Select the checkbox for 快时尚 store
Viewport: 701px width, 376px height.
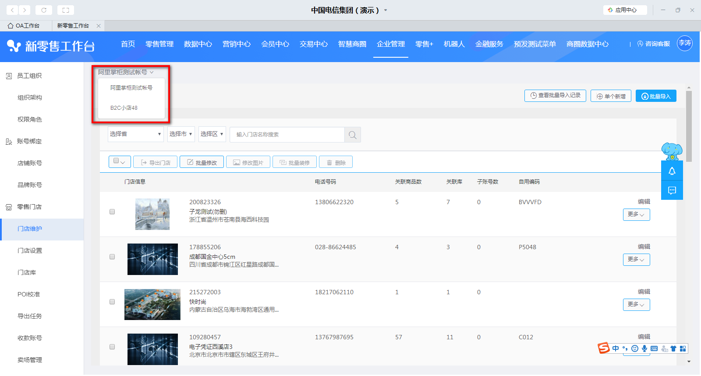pyautogui.click(x=112, y=302)
